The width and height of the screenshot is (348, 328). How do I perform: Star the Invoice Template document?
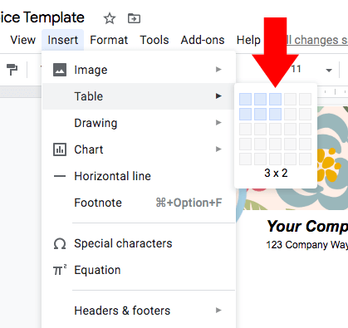110,18
